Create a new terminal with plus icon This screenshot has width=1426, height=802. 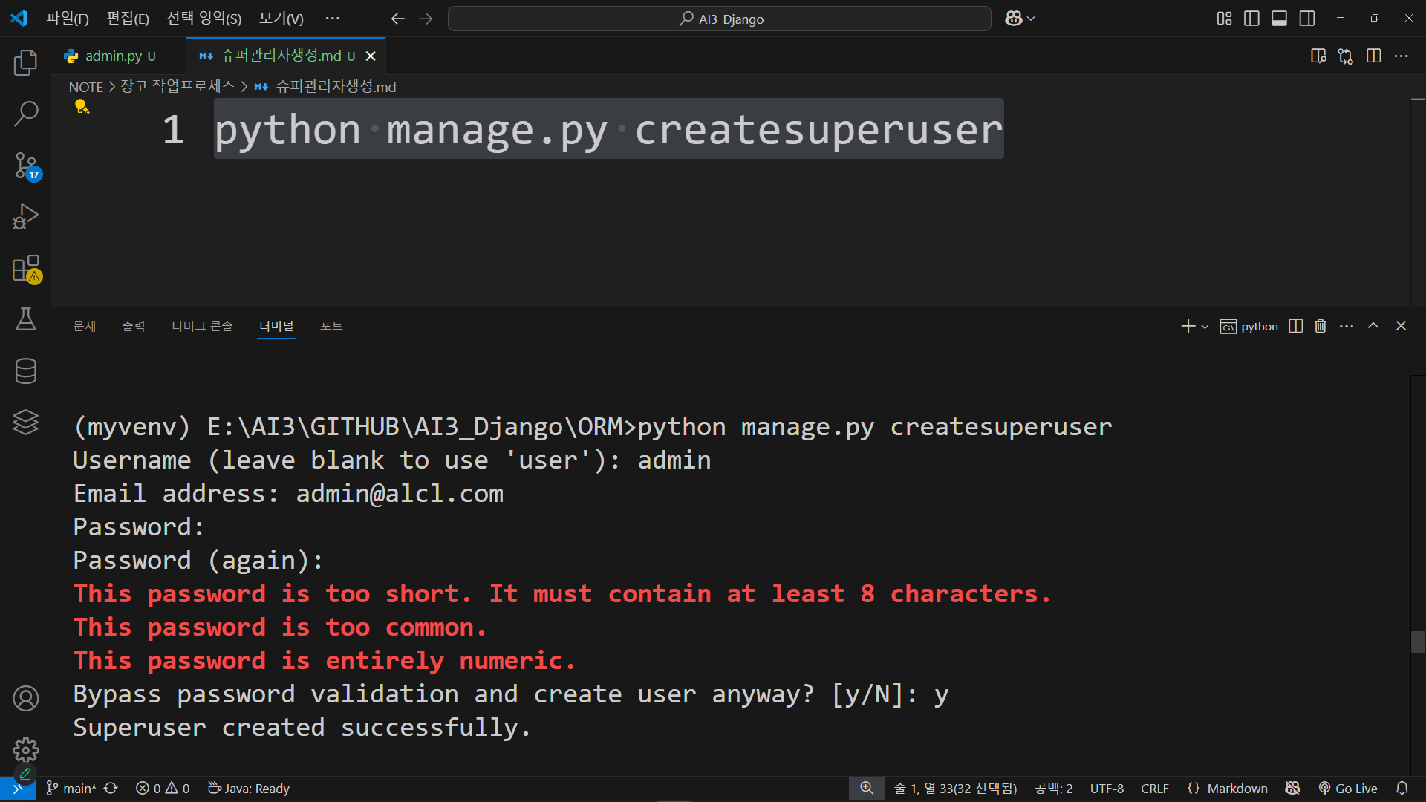(1188, 326)
